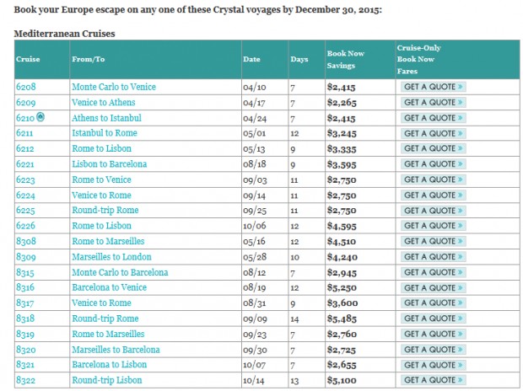Open the Marseilles to London itinerary

coord(111,257)
